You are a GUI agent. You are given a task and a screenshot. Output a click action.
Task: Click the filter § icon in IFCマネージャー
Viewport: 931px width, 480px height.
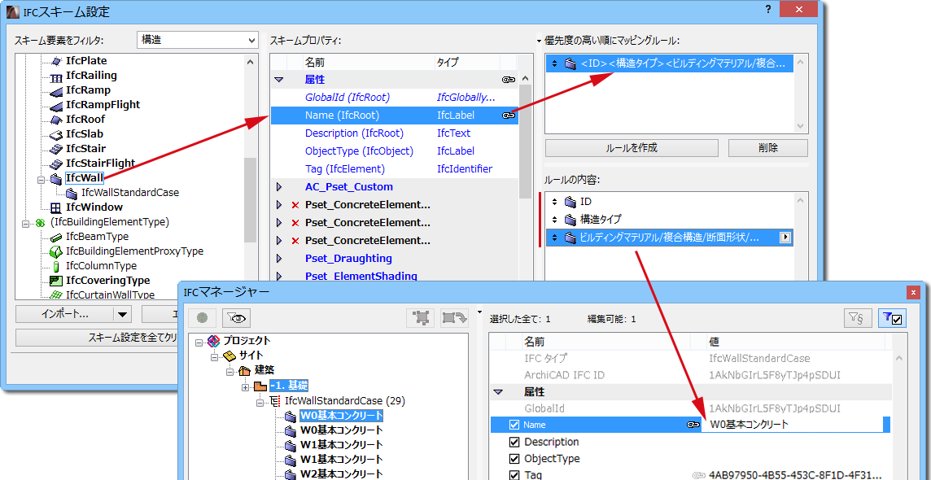(858, 319)
